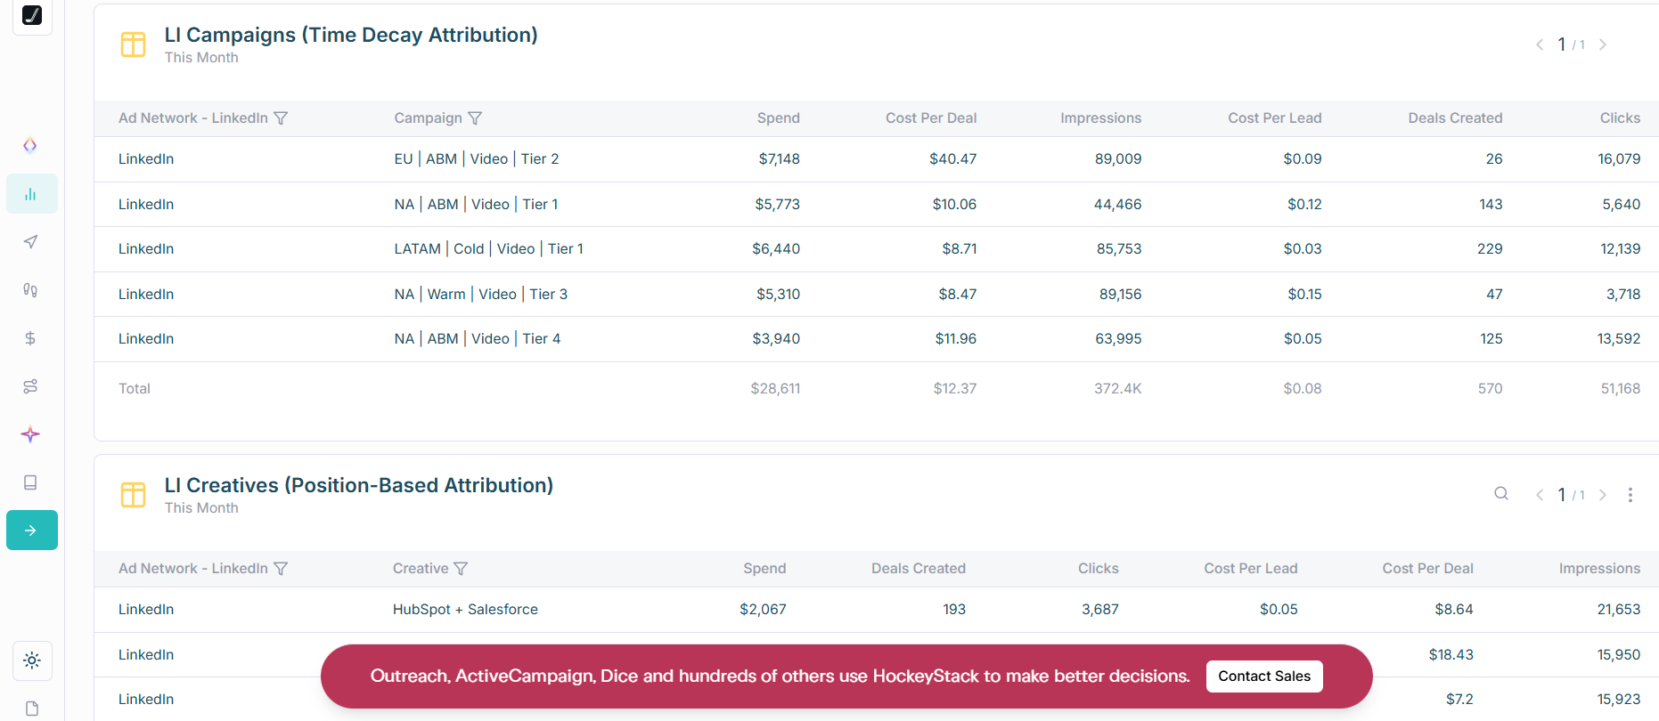Toggle the sun light/dark theme icon
Screen dimensions: 1659x721
pos(32,660)
